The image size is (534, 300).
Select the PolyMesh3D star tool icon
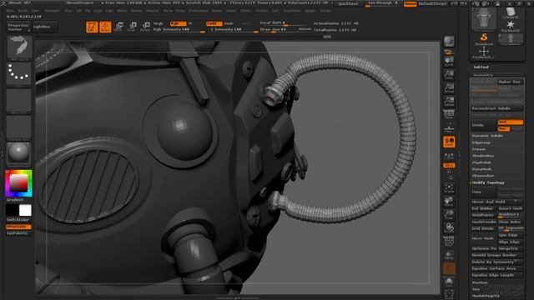tap(510, 26)
